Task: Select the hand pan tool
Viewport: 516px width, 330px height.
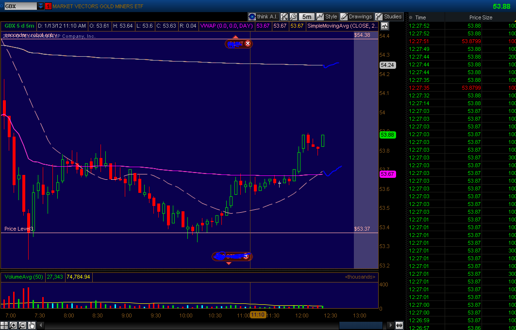Action: [32, 326]
